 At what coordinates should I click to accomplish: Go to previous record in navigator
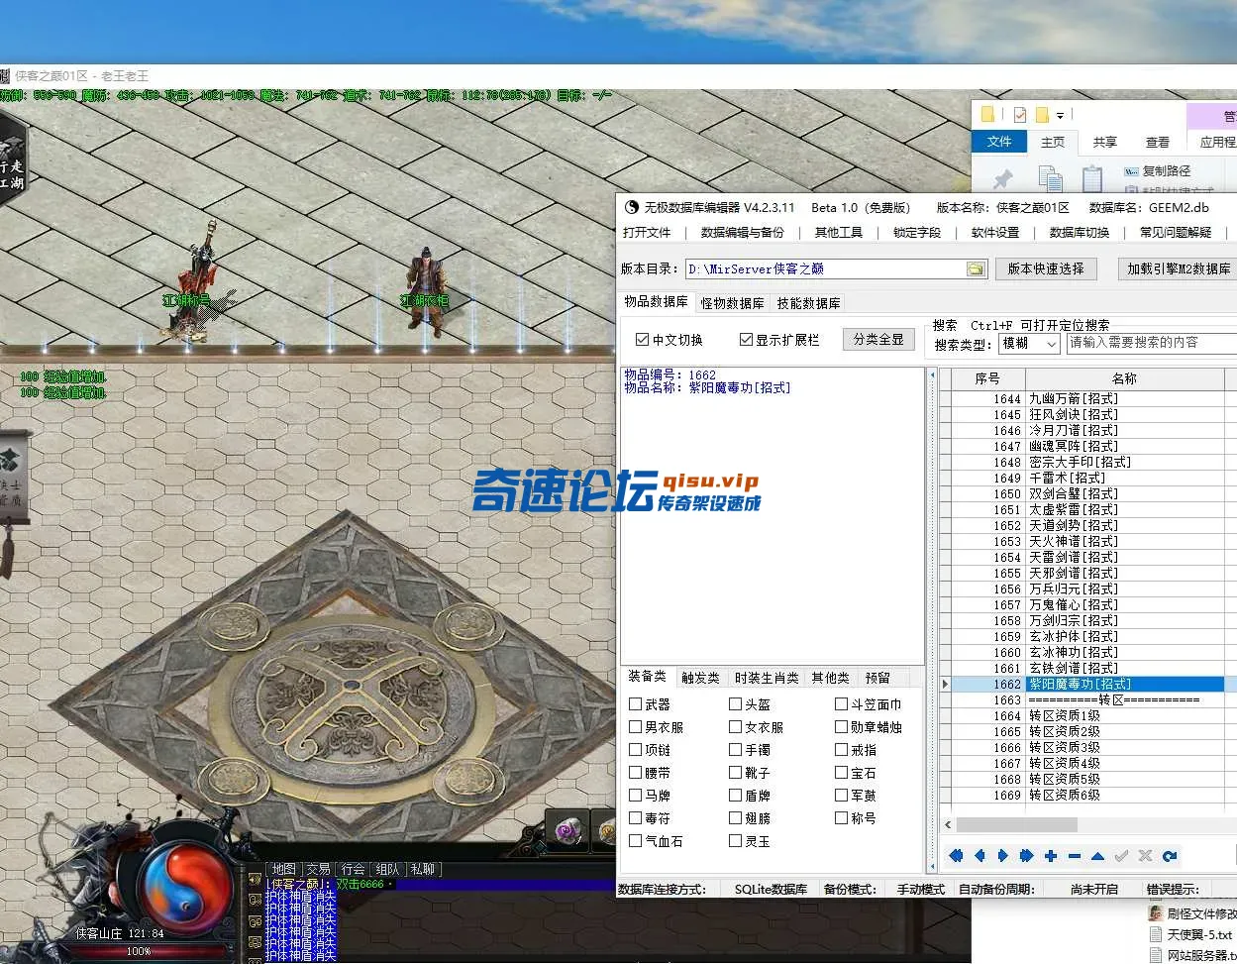pyautogui.click(x=979, y=856)
